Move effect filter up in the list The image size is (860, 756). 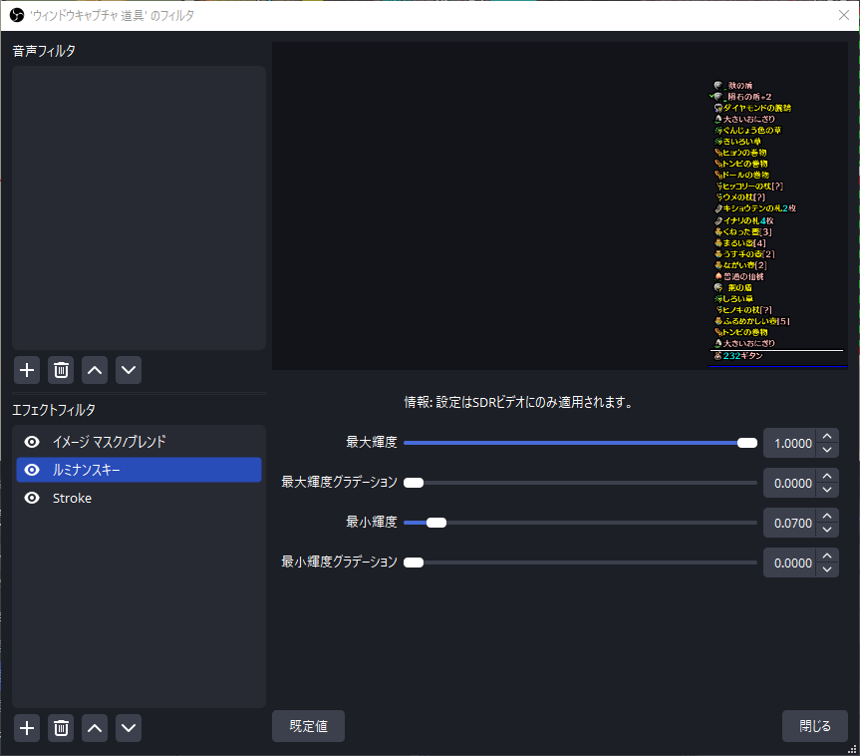pos(95,728)
